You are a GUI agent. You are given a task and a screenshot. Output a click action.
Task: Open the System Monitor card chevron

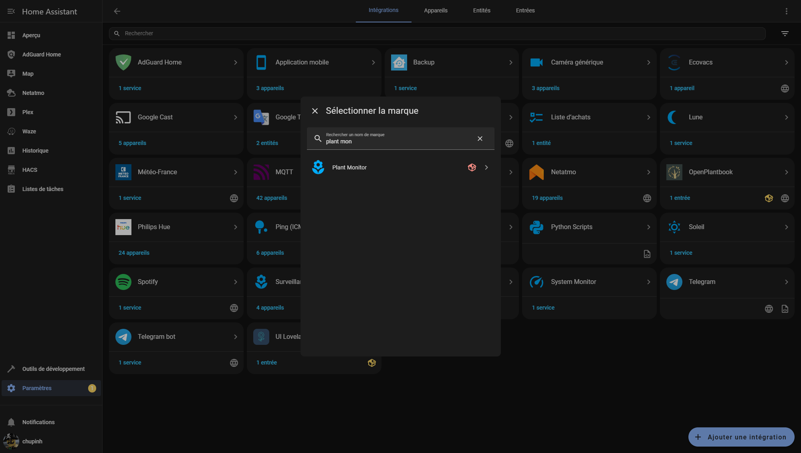tap(648, 282)
